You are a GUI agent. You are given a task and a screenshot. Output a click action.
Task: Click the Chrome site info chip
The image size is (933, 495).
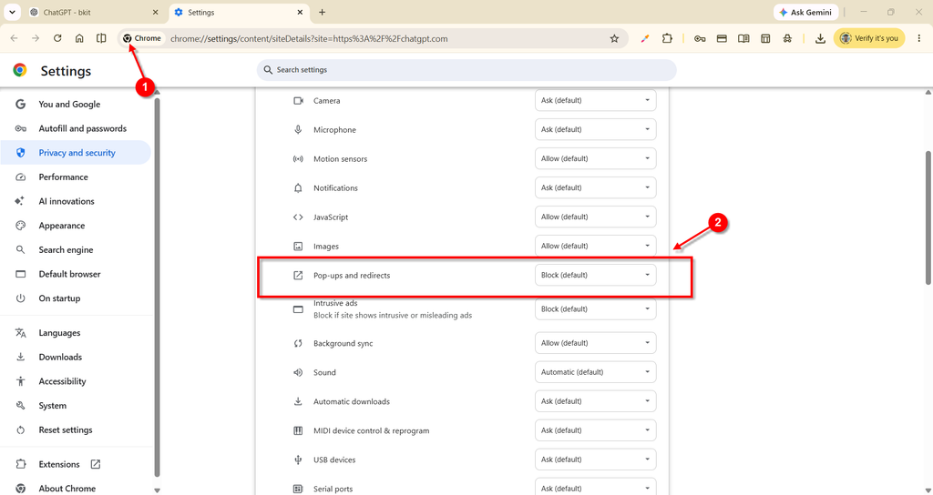(x=142, y=38)
